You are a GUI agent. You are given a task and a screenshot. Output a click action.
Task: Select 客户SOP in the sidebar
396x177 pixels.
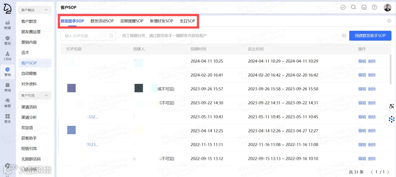(35, 63)
